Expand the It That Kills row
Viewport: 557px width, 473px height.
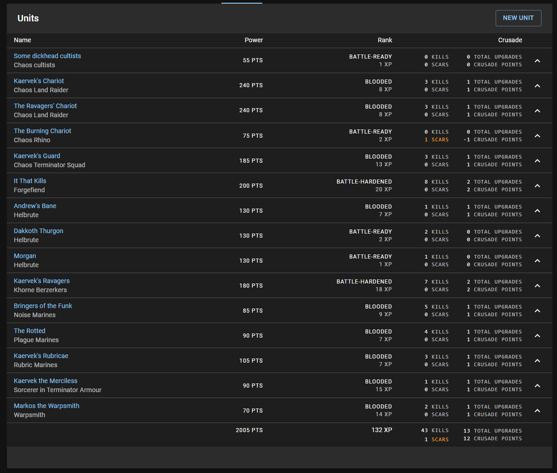point(537,186)
